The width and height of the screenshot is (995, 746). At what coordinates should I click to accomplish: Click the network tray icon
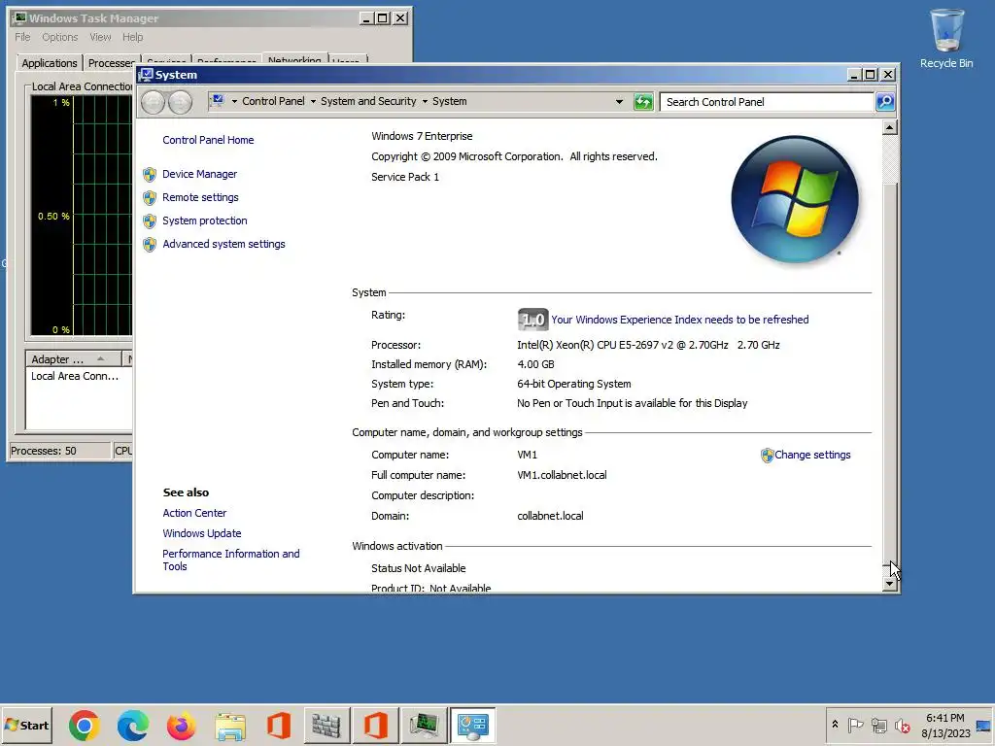point(878,725)
